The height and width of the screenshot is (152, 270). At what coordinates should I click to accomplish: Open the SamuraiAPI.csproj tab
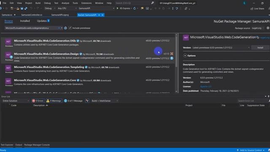pos(60,15)
